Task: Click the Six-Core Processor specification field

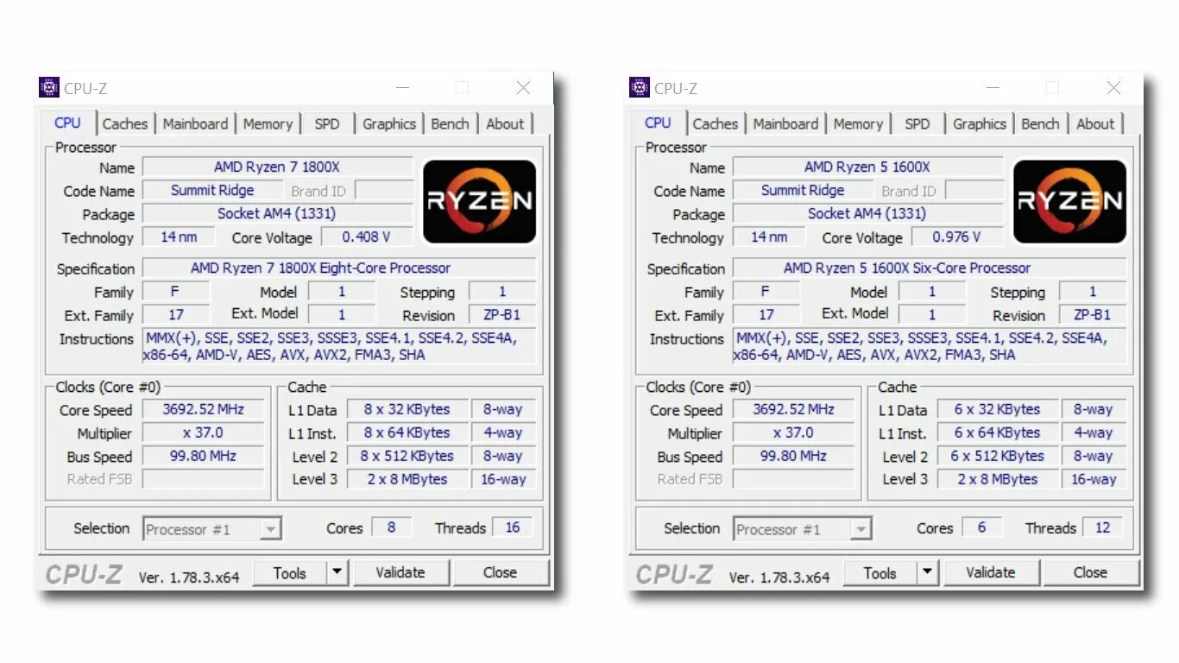Action: 930,268
